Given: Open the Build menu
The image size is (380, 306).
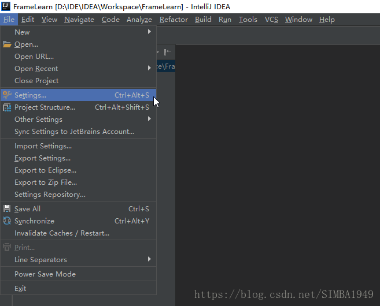Looking at the screenshot, I should 203,20.
